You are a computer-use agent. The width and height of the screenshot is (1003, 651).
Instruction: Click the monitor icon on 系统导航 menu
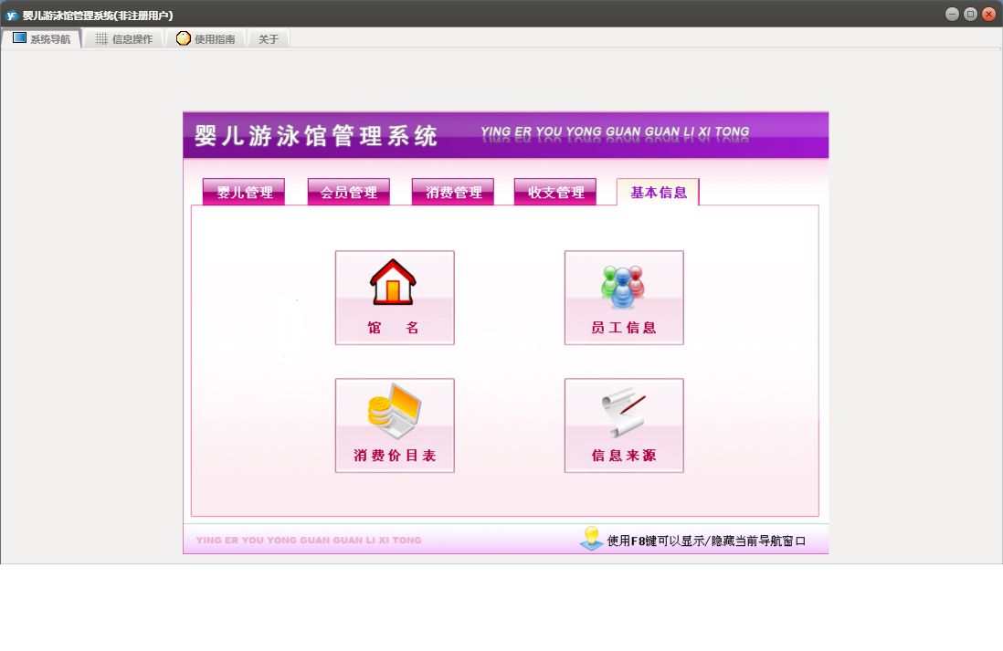click(20, 38)
